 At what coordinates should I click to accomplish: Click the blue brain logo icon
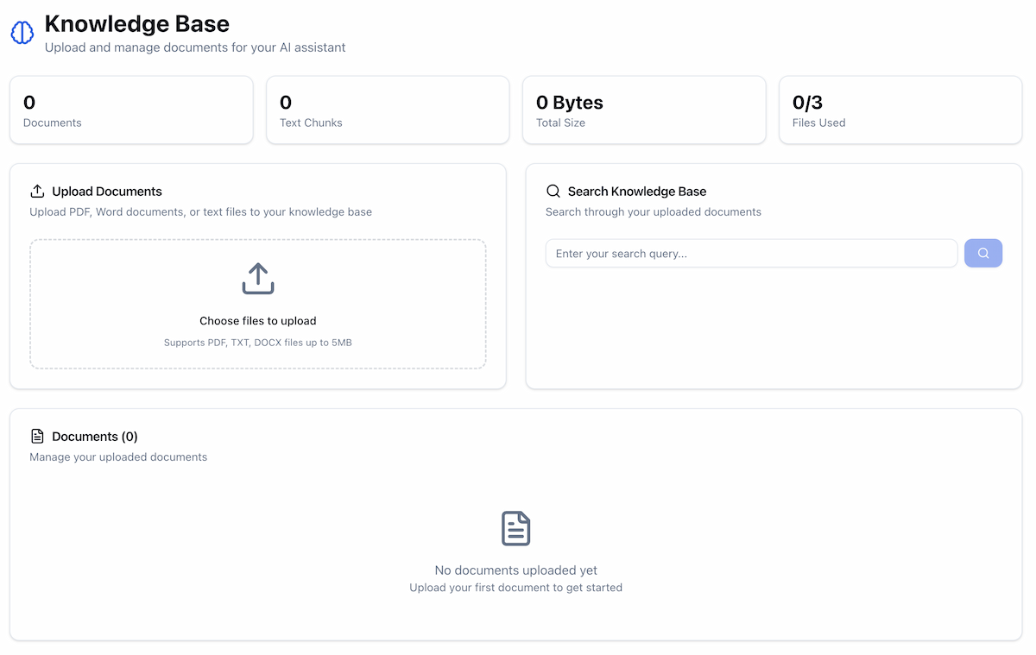point(22,32)
